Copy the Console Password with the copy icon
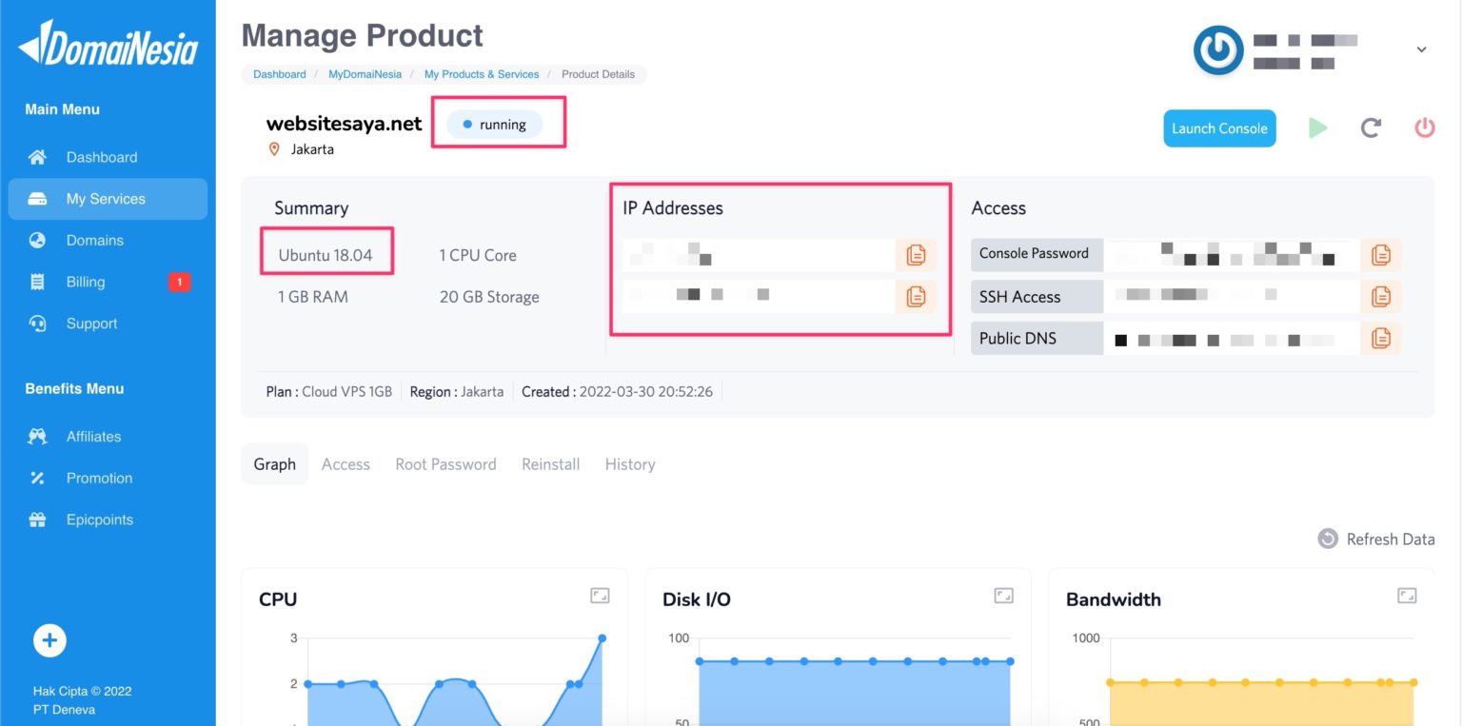The width and height of the screenshot is (1462, 726). point(1381,254)
